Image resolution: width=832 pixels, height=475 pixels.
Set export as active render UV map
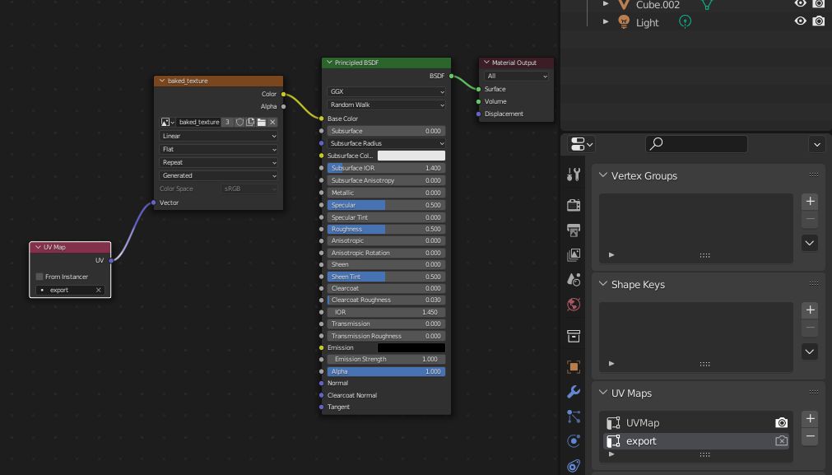click(781, 441)
